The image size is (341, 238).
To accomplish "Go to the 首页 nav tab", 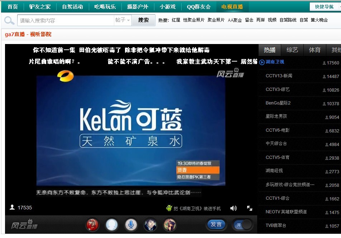I will 13,7.
